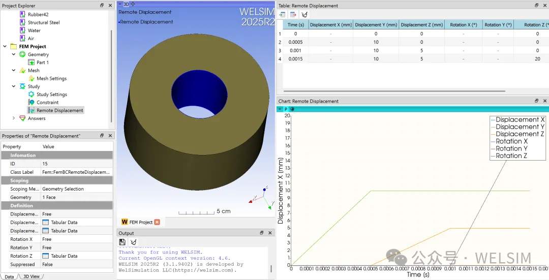Screen dimensions: 549x280
Task: Float the Chart: Remote Displacement panel
Action: [536, 101]
